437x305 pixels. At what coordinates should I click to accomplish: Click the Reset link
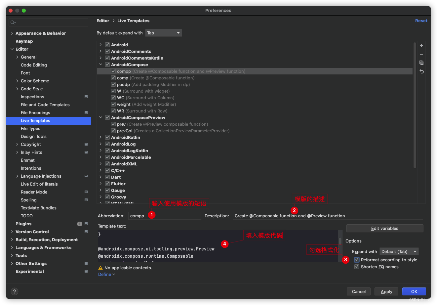click(421, 21)
